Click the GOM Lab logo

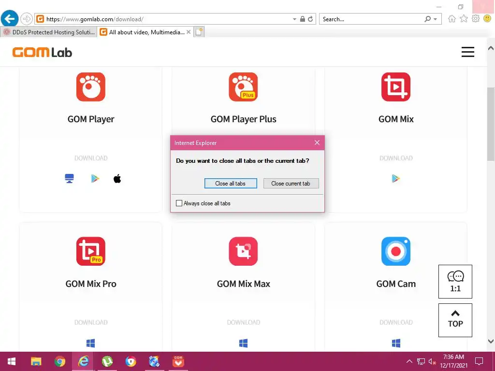pos(42,52)
